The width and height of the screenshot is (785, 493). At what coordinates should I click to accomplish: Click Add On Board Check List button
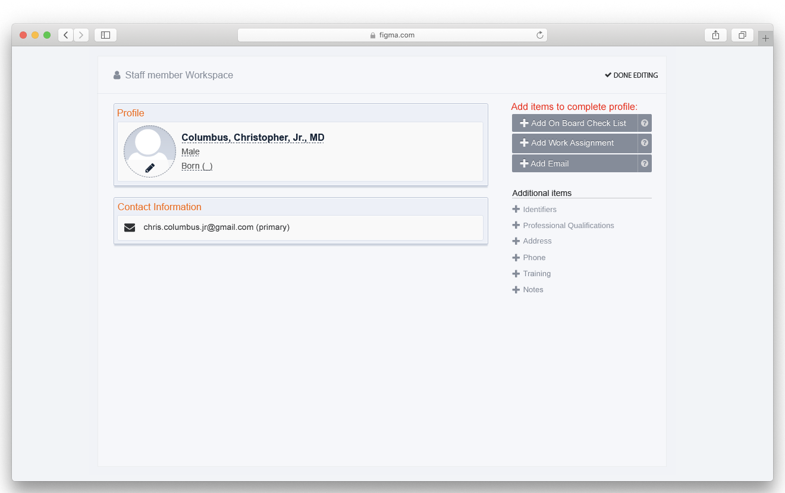click(x=574, y=123)
